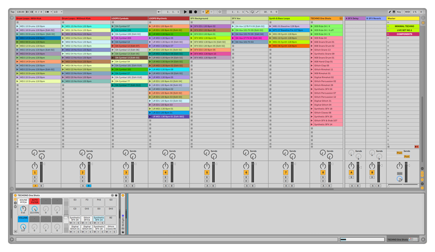Launch the COMPONENTS scene

(388, 34)
